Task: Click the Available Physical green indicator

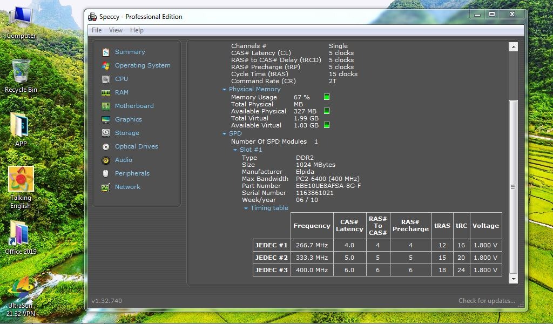Action: pyautogui.click(x=327, y=111)
